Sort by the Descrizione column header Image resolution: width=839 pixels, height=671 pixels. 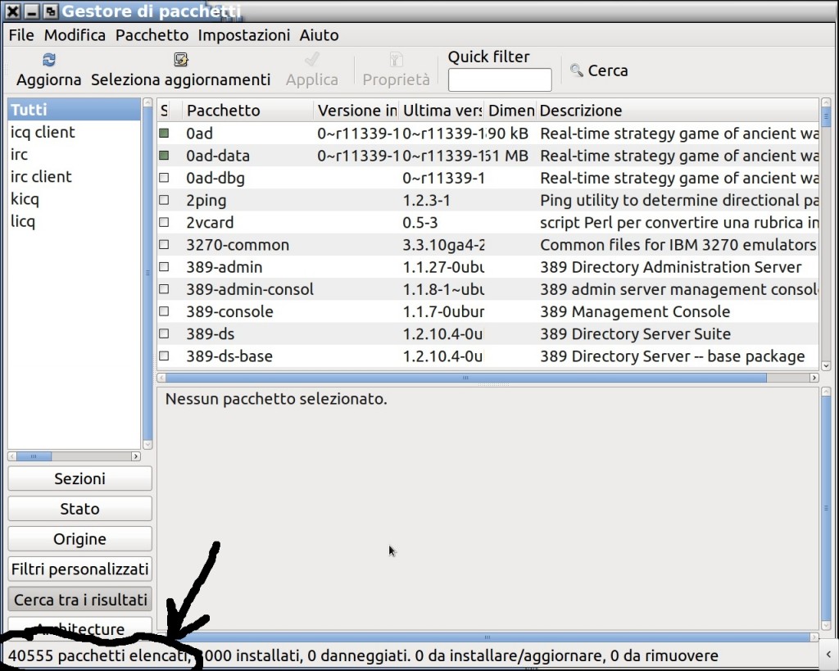pyautogui.click(x=678, y=111)
